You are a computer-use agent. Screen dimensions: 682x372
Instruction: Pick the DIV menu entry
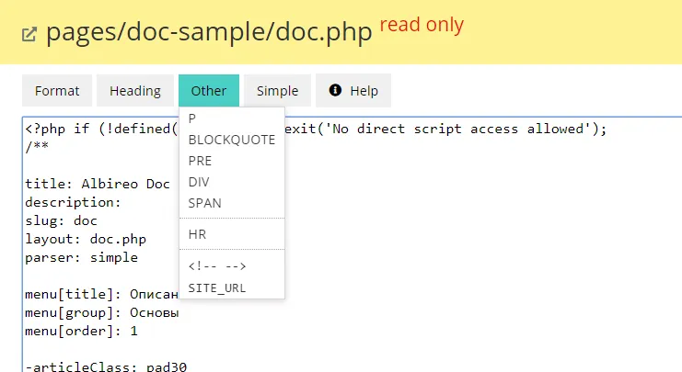tap(199, 182)
